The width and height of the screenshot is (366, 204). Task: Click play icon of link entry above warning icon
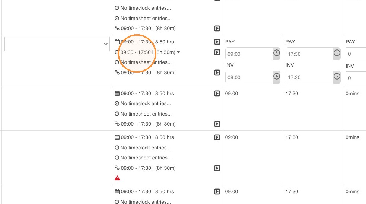217,168
